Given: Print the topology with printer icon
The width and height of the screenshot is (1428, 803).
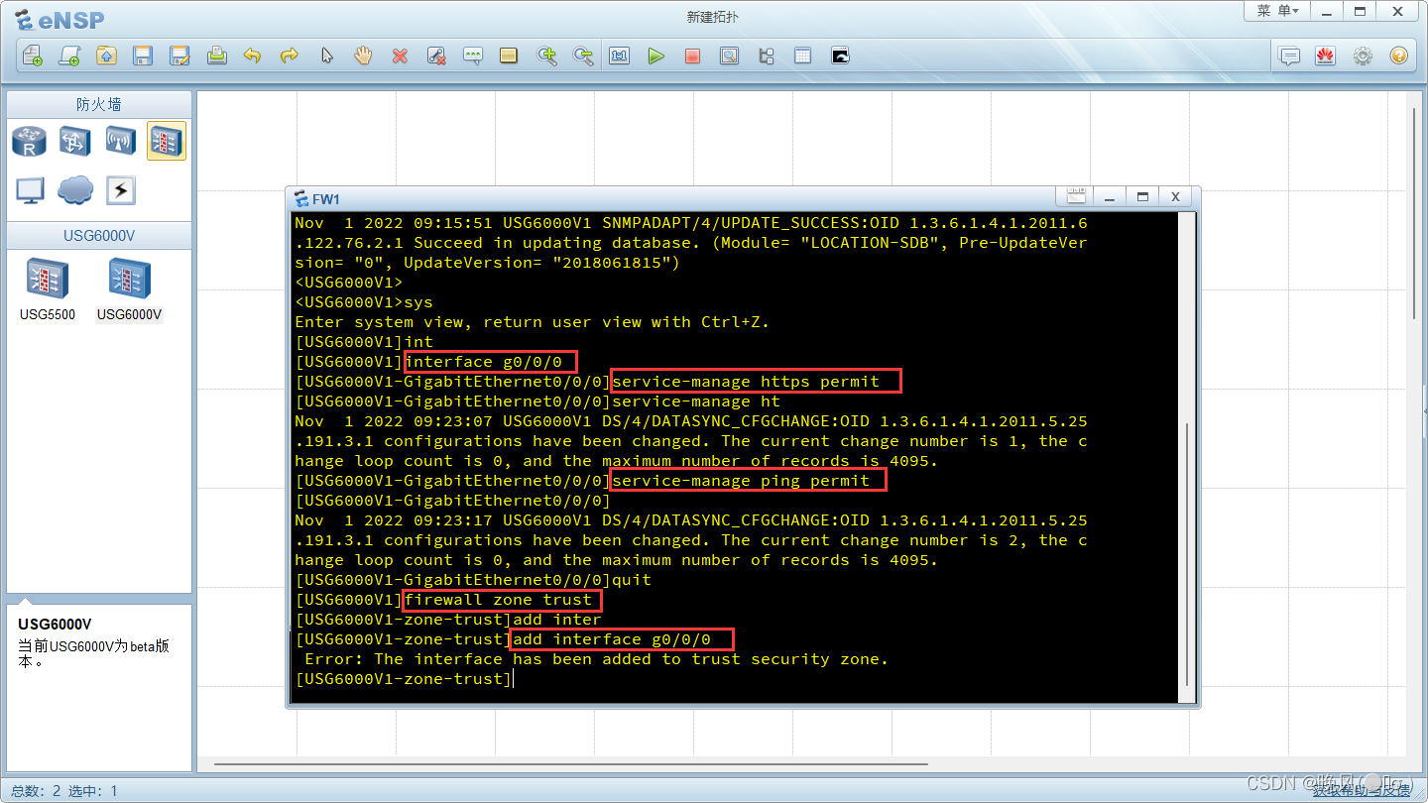Looking at the screenshot, I should (216, 56).
